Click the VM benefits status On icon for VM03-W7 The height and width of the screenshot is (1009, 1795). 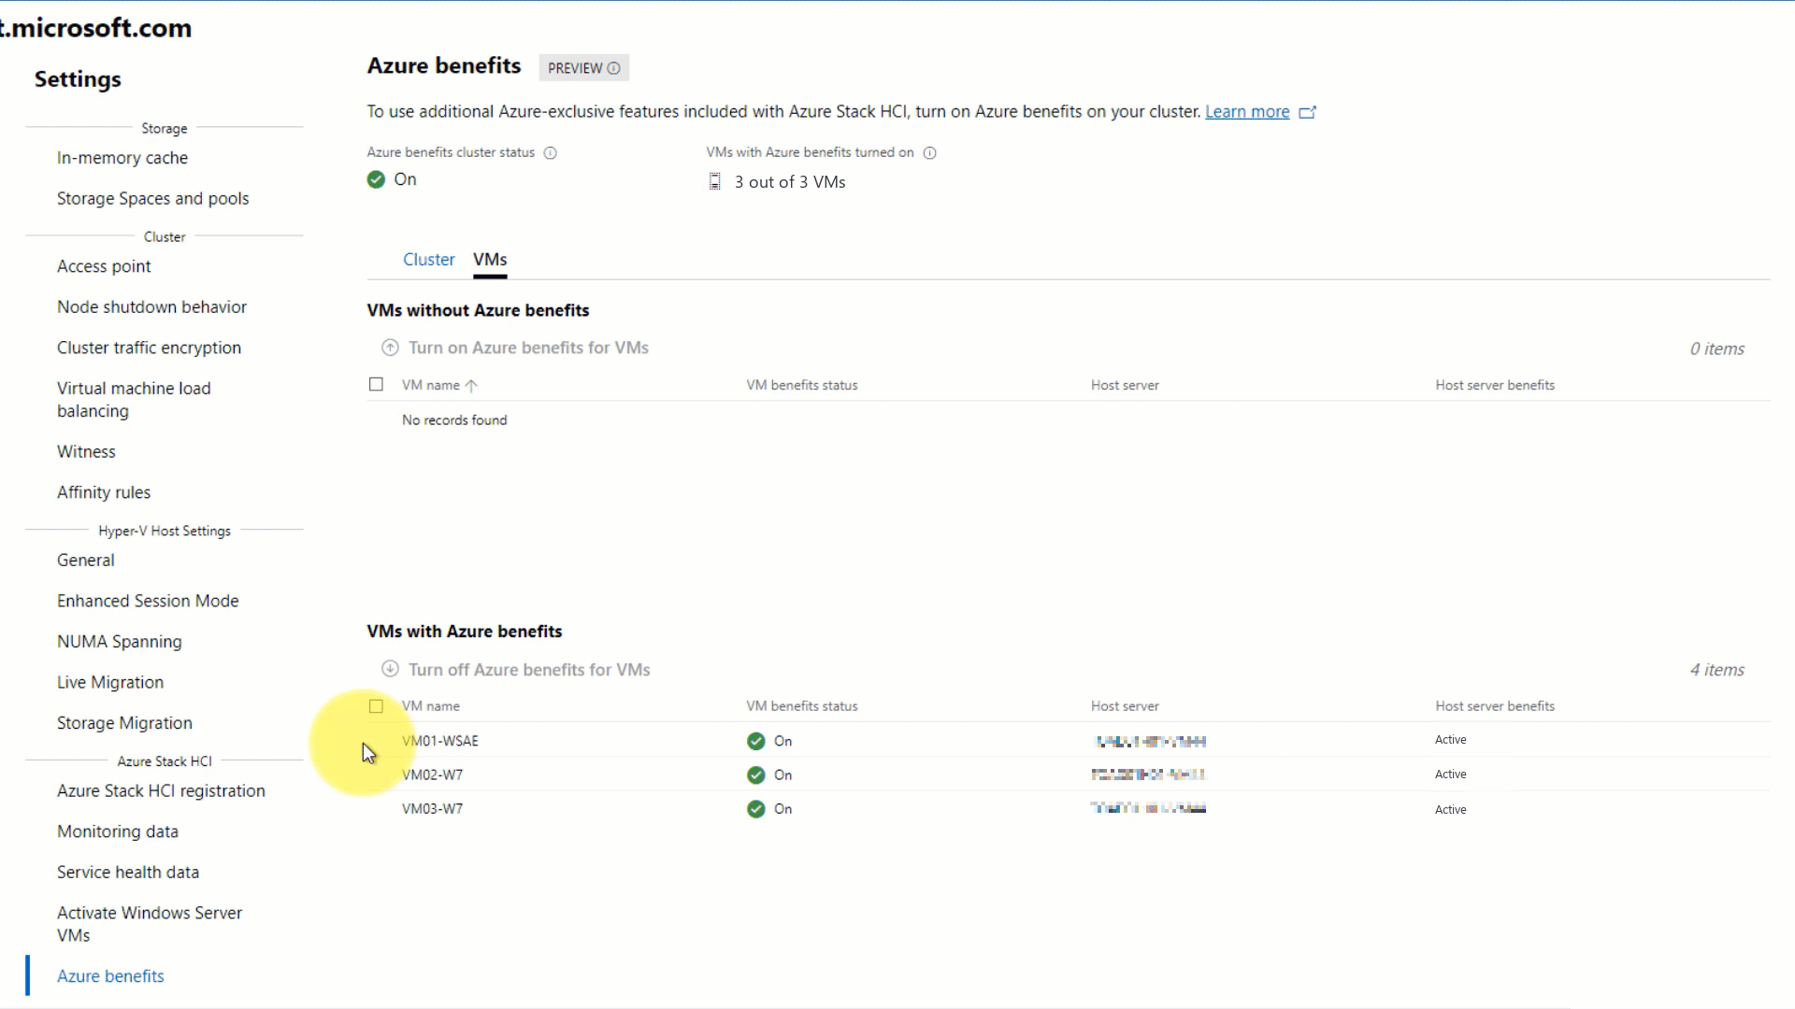click(755, 808)
